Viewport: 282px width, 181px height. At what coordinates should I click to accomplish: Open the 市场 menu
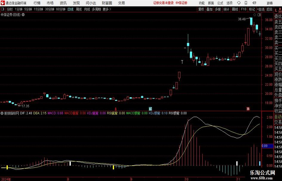(50, 3)
